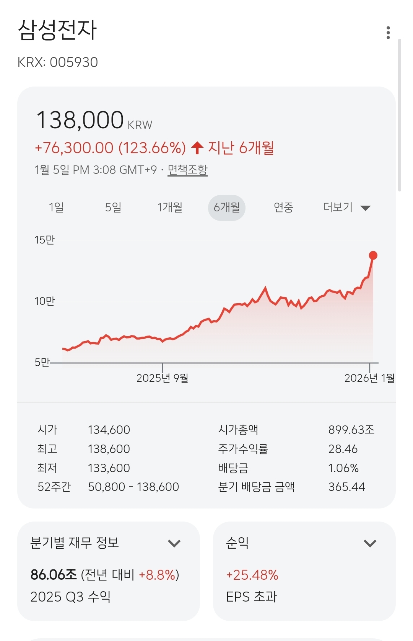Switch chart to 연중 range
Image resolution: width=413 pixels, height=641 pixels.
coord(283,208)
